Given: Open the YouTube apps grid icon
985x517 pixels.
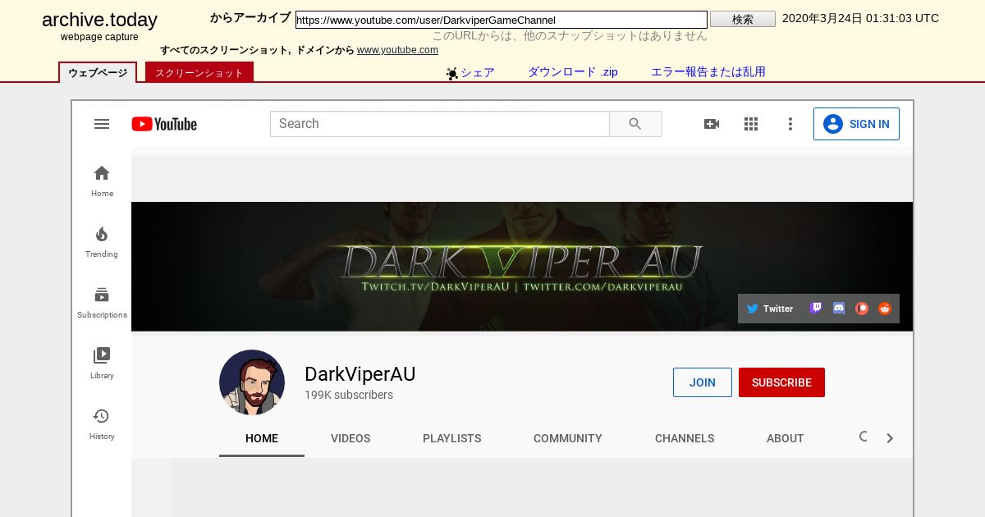Looking at the screenshot, I should pos(751,124).
